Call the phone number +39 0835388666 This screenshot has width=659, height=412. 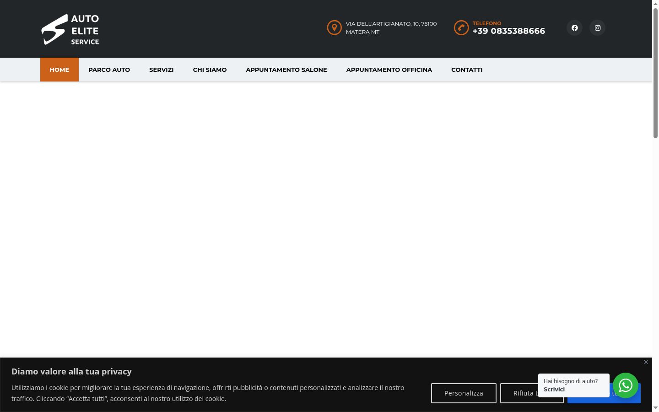509,31
